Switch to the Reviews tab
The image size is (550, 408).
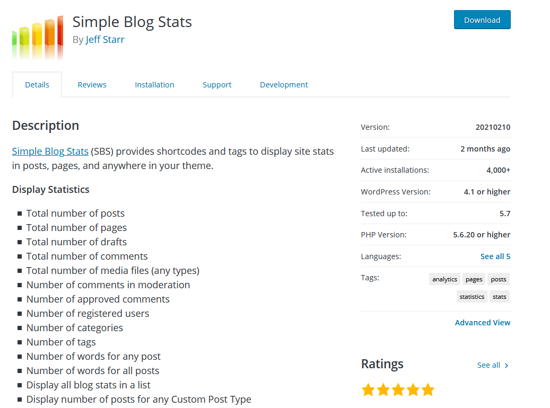(x=92, y=84)
